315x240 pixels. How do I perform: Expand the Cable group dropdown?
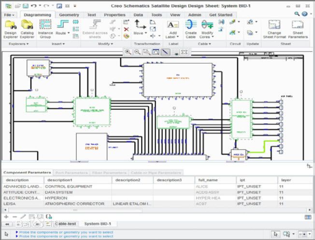pyautogui.click(x=204, y=44)
